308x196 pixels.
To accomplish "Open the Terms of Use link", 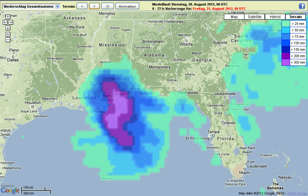I will click(297, 193).
